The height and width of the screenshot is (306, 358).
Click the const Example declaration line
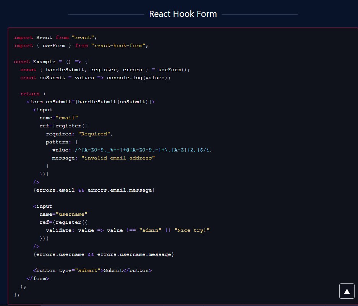(x=50, y=62)
